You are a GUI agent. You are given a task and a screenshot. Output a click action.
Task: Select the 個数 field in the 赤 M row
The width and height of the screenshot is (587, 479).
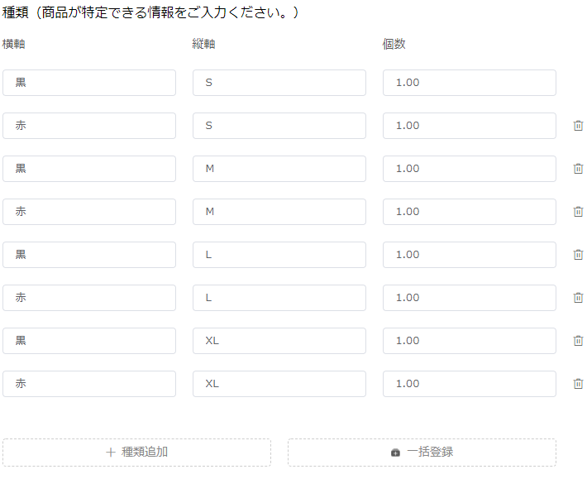tap(470, 212)
